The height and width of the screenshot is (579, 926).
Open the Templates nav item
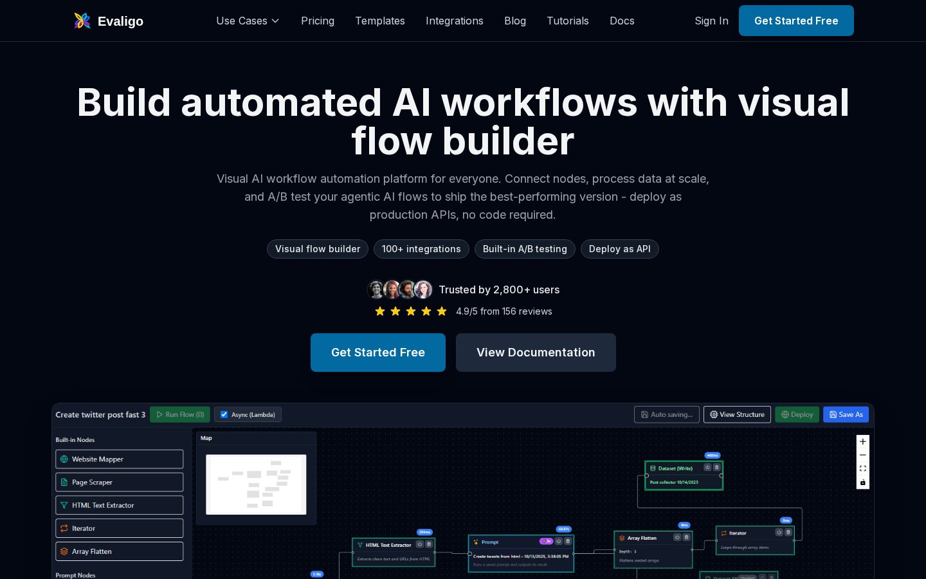tap(380, 21)
